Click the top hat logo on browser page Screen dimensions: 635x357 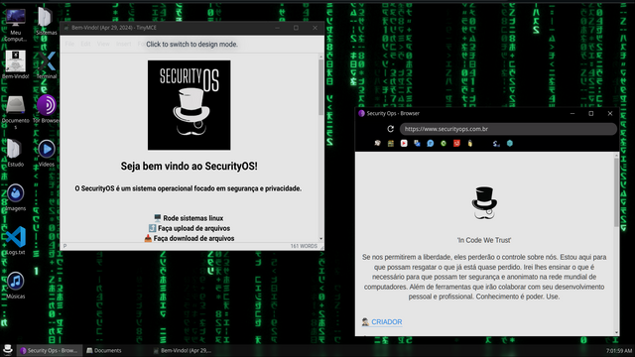pyautogui.click(x=484, y=202)
